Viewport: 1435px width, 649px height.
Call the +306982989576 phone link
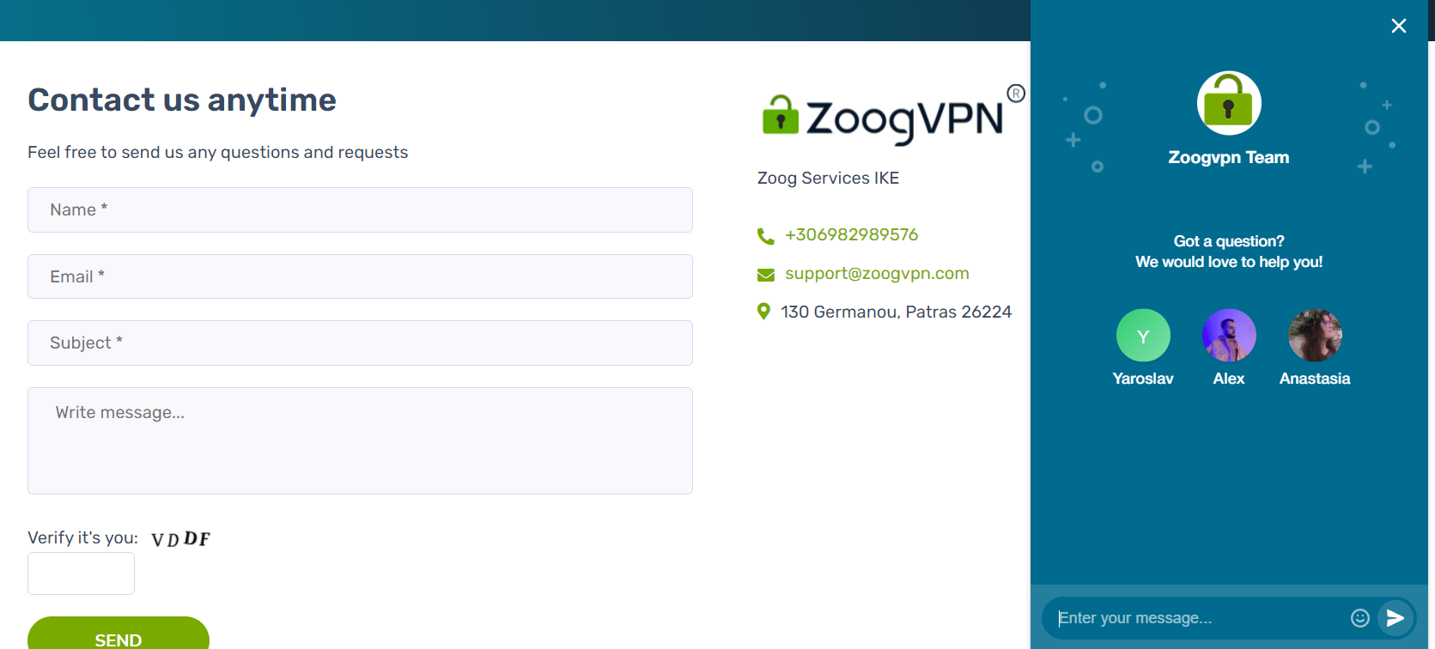click(x=851, y=235)
